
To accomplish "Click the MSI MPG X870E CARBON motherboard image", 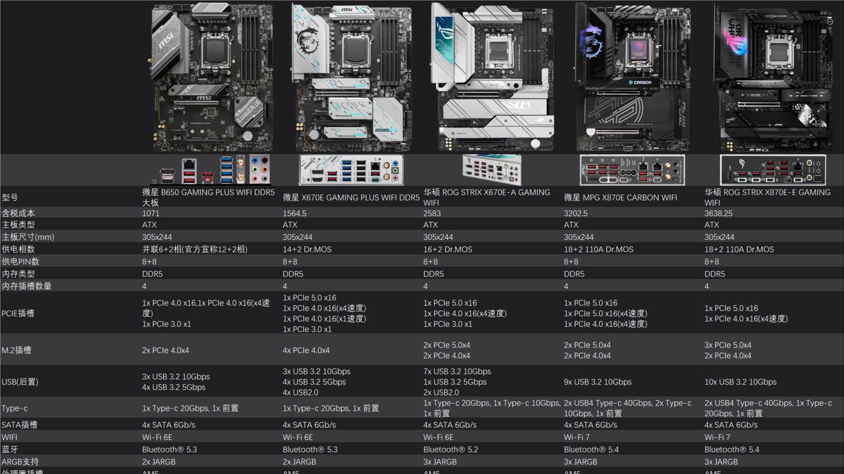I will point(633,78).
